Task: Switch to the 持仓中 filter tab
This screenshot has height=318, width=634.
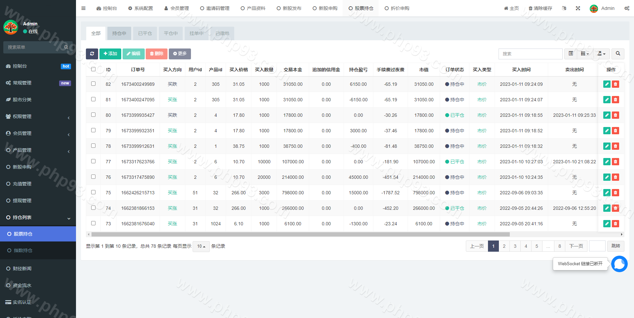Action: tap(119, 33)
